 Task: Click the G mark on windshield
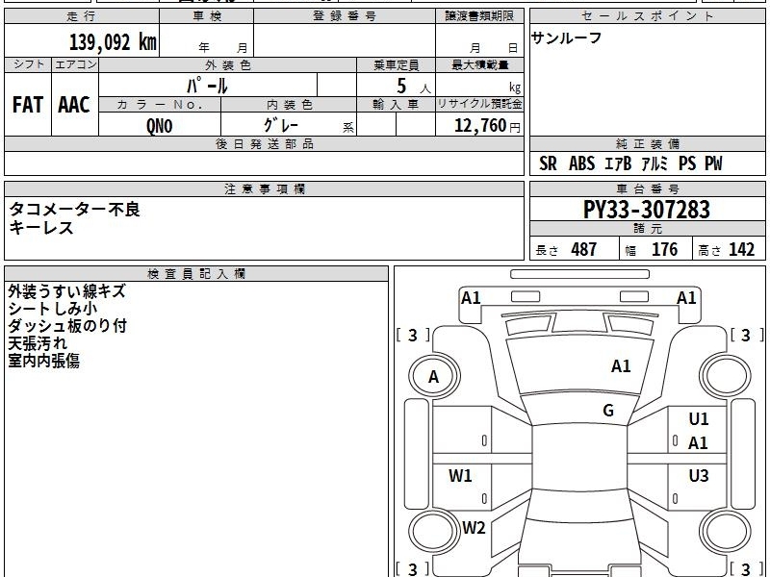coord(608,411)
